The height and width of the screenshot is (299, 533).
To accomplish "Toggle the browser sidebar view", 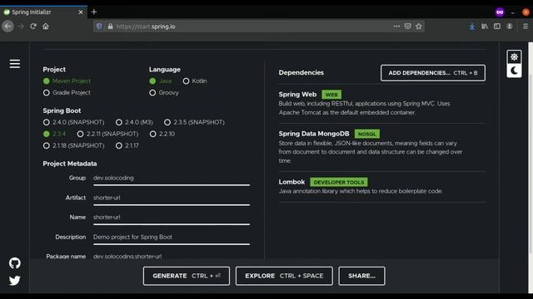I will (497, 27).
